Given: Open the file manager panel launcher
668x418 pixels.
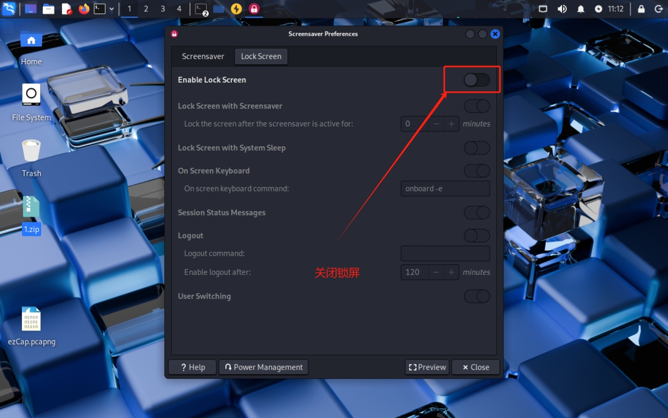Looking at the screenshot, I should [48, 9].
